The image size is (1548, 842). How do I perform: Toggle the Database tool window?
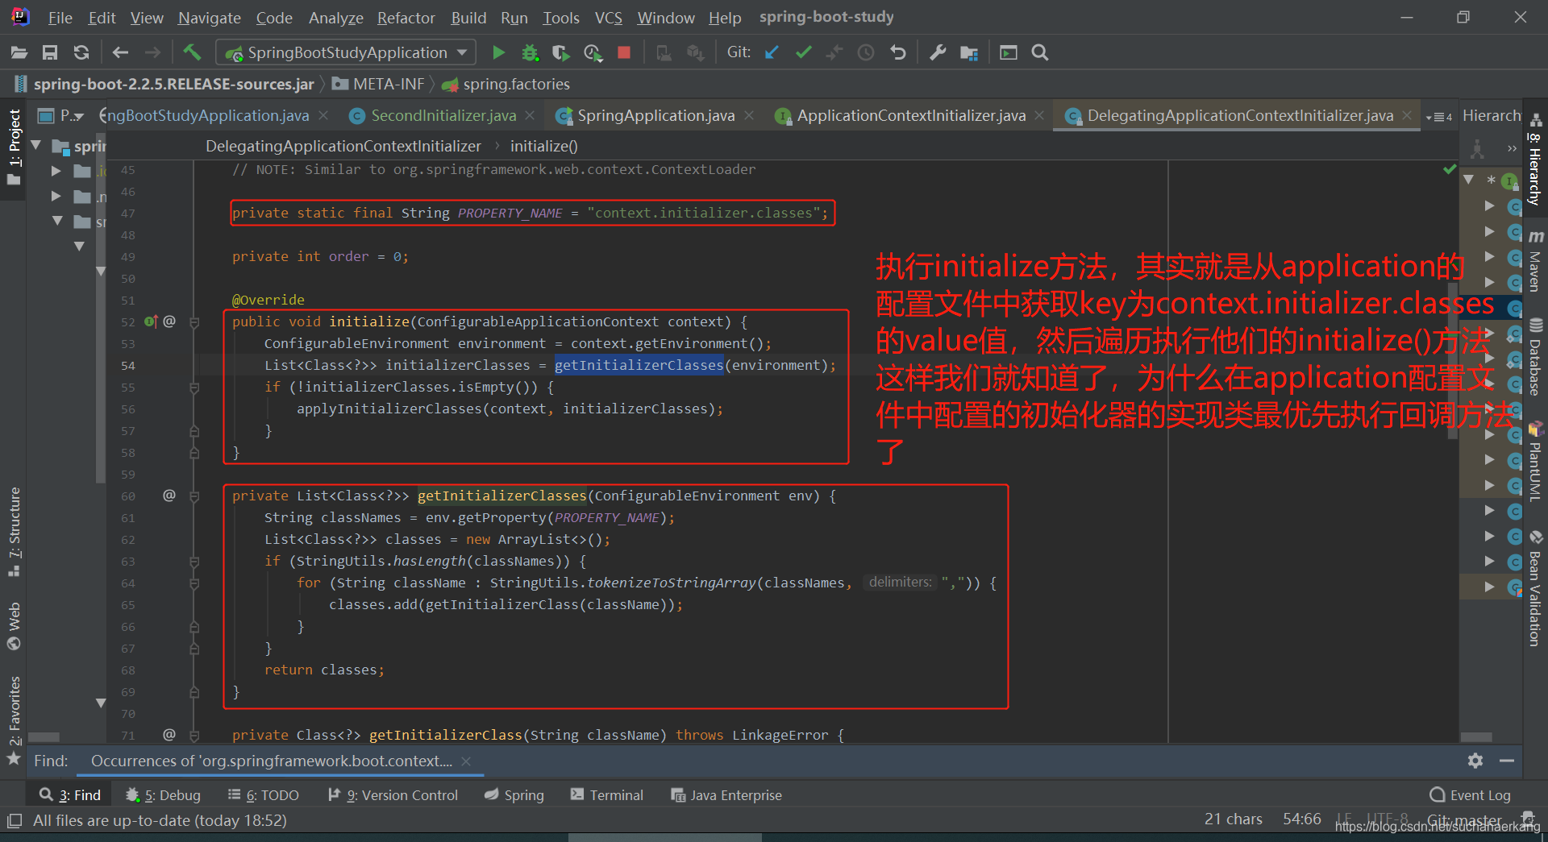[1535, 357]
